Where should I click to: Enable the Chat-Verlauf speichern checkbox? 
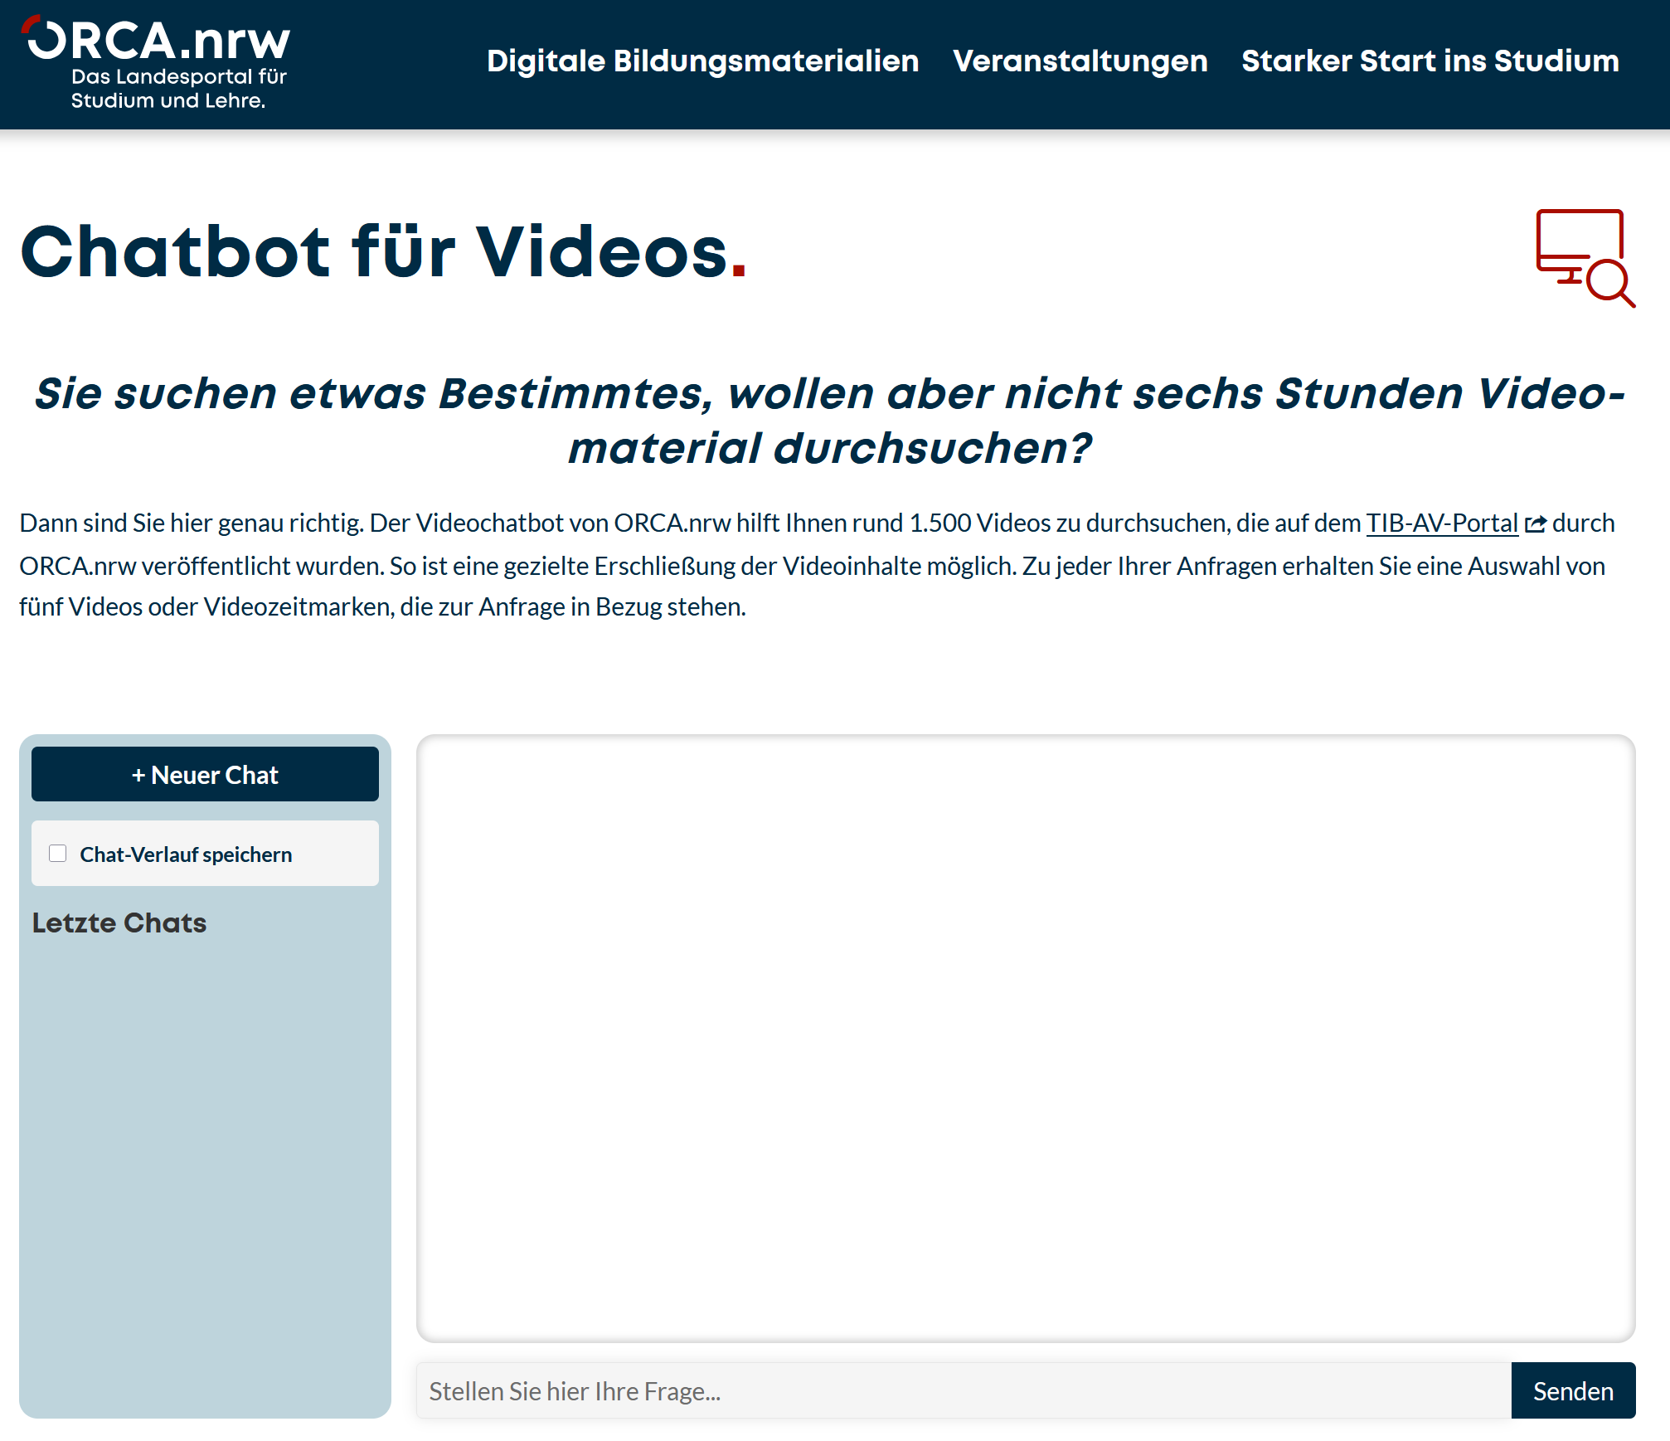point(58,853)
